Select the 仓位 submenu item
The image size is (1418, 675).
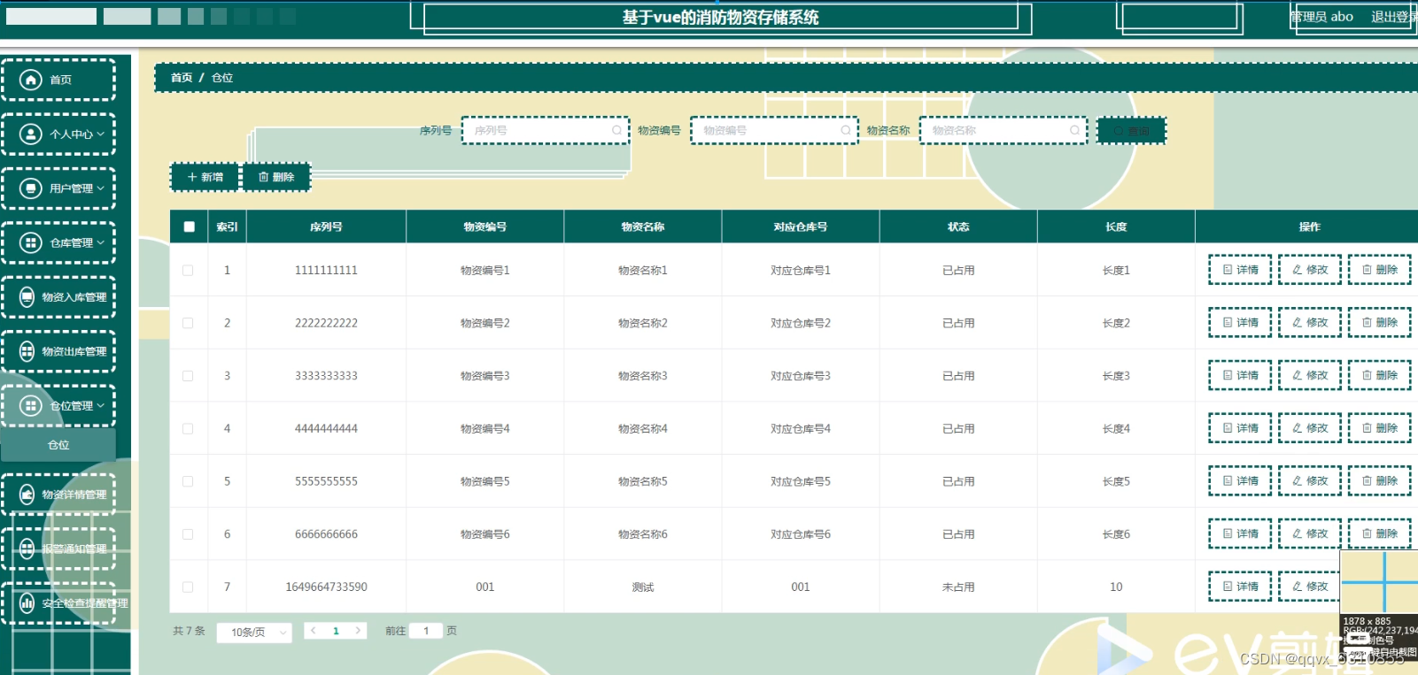coord(58,445)
